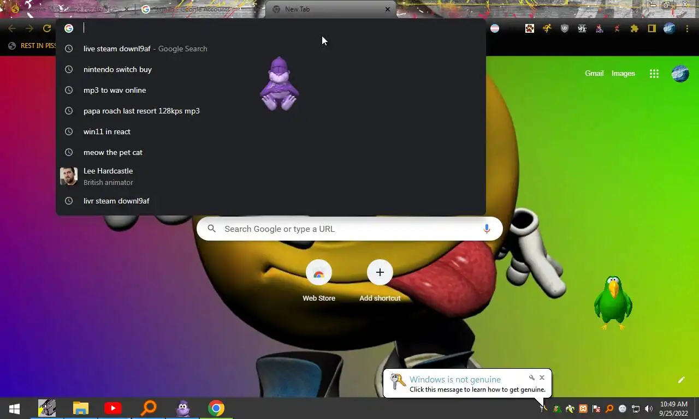Close the New Tab tab
The height and width of the screenshot is (419, 699).
388,9
